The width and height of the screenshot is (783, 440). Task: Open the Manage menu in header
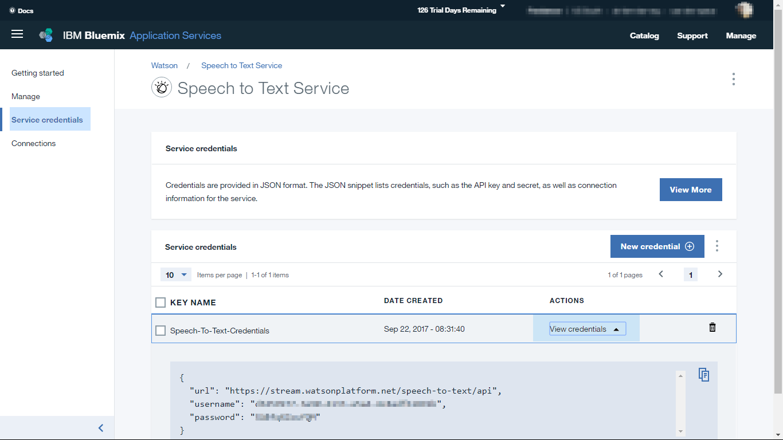click(741, 36)
